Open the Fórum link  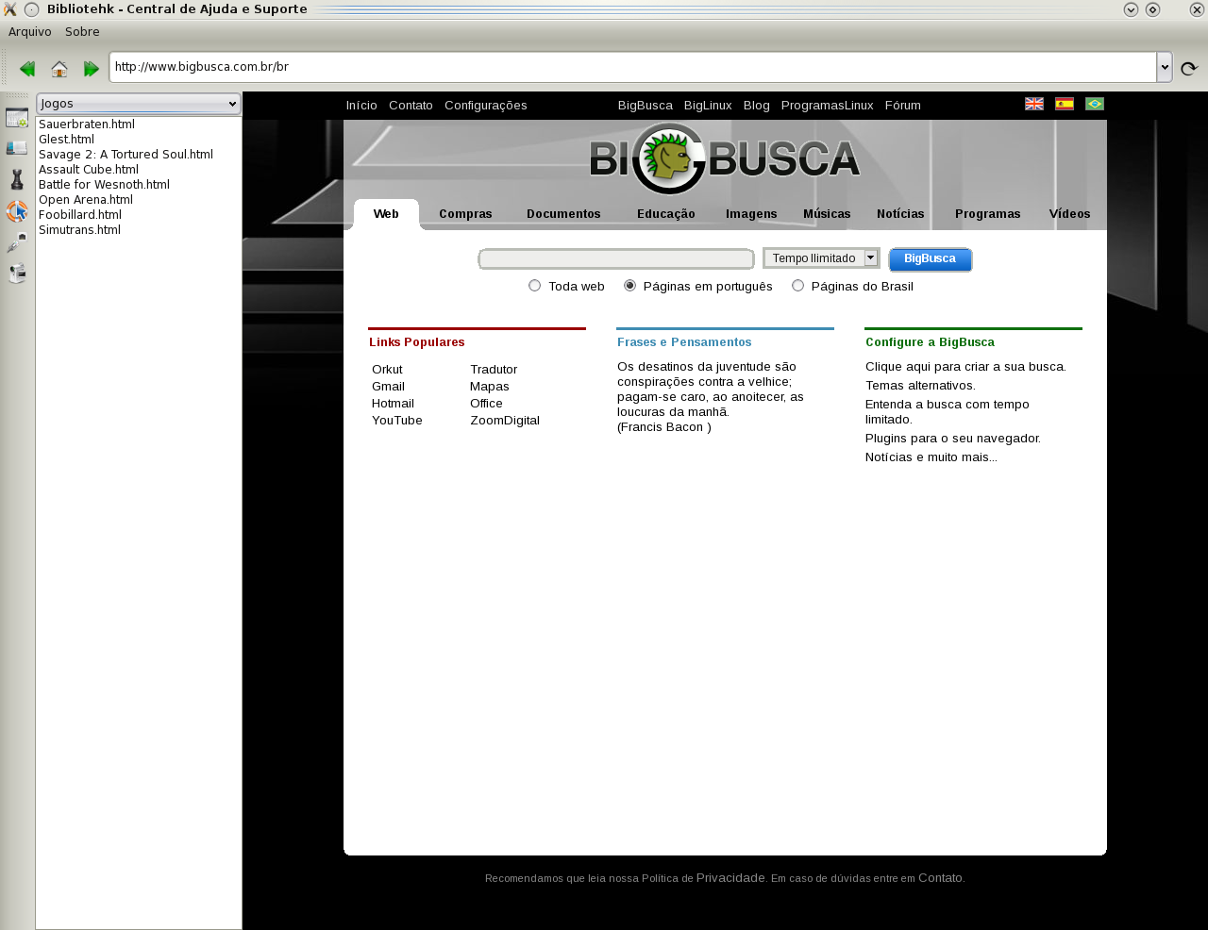point(902,106)
